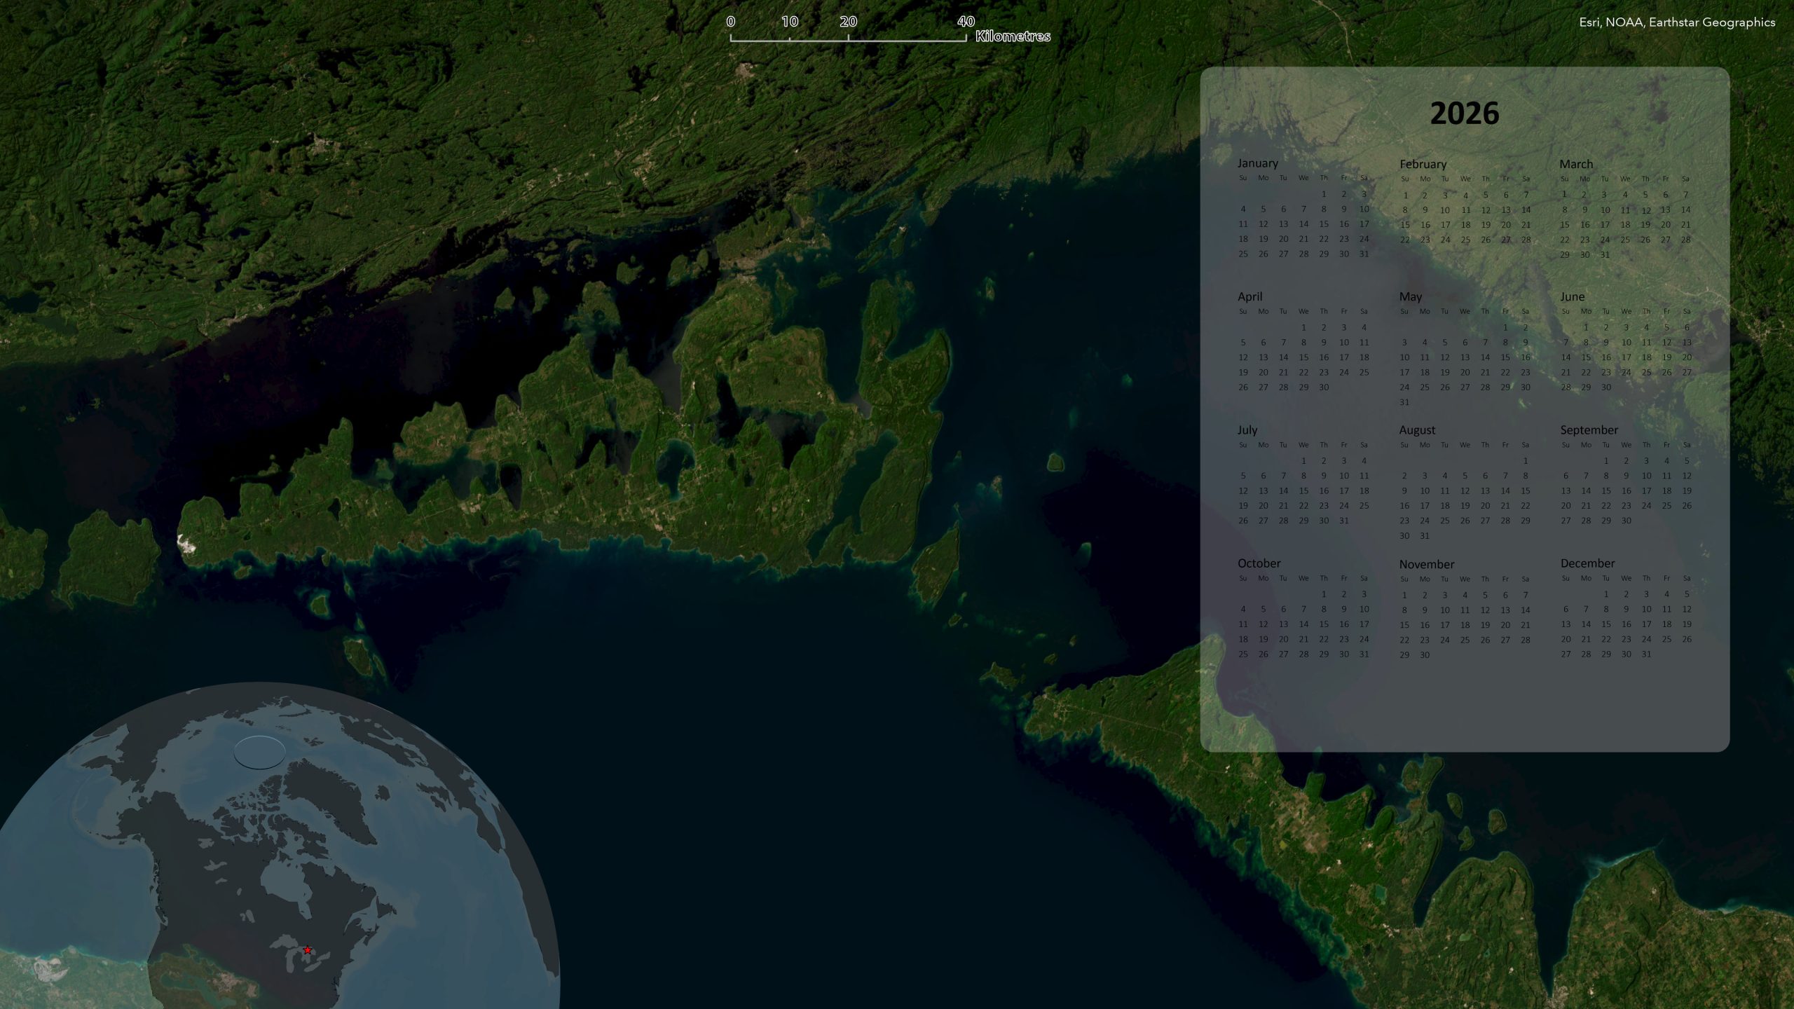Click the 40 mark on the scale bar
Viewport: 1794px width, 1009px height.
tap(965, 22)
